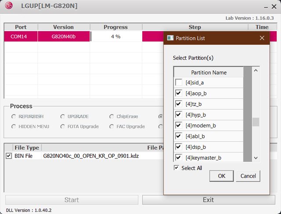Viewport: 281px width, 214px height.
Task: Uncheck the [4]aop_b partition
Action: (179, 93)
